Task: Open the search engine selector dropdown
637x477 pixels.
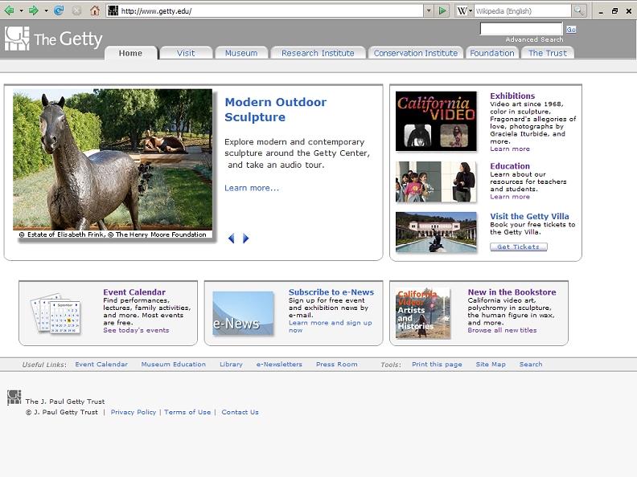Action: coord(471,11)
